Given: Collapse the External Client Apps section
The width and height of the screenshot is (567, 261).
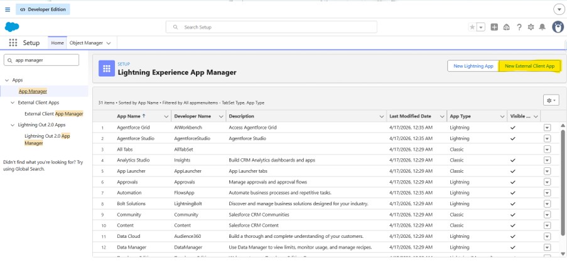Looking at the screenshot, I should click(13, 103).
